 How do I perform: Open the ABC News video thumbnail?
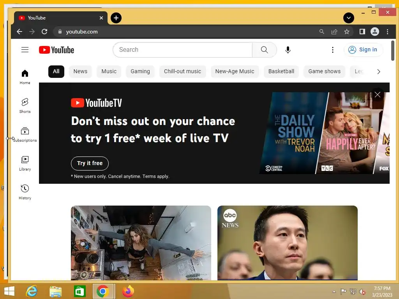(288, 243)
